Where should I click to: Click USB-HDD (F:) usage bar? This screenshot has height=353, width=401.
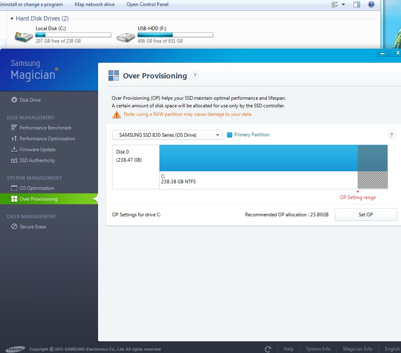tap(175, 35)
